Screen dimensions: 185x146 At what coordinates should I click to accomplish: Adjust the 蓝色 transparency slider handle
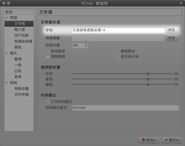click(x=148, y=84)
